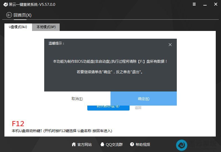Switch to the U盘模式 tab
221x152 pixels.
18,27
